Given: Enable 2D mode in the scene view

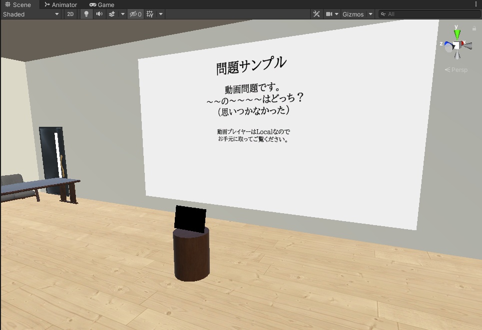Looking at the screenshot, I should (70, 14).
